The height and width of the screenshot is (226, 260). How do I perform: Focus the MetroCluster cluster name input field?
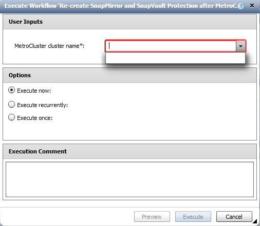(x=171, y=46)
